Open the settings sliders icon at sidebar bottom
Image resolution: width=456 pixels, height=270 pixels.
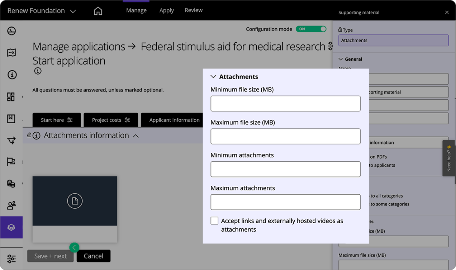(11, 259)
